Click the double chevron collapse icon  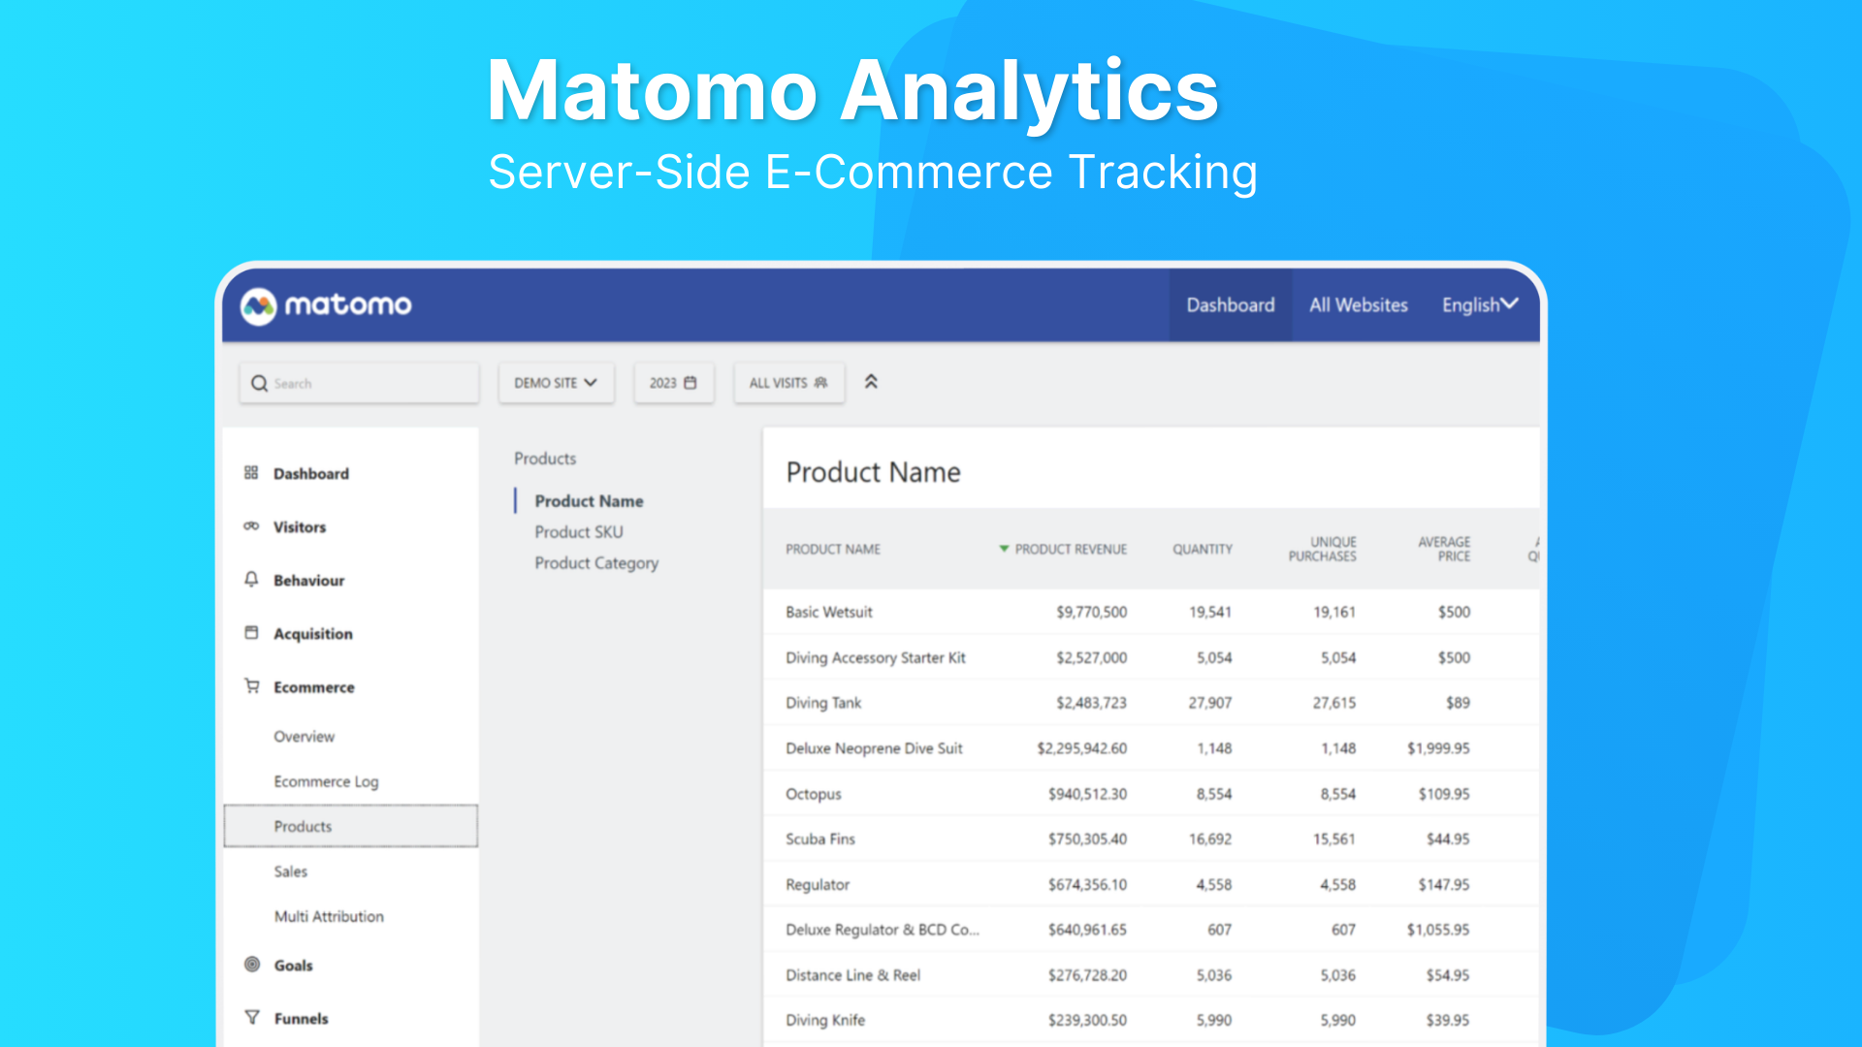pyautogui.click(x=871, y=382)
